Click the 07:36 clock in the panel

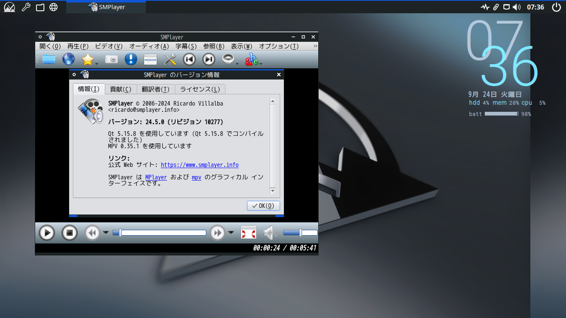click(535, 7)
